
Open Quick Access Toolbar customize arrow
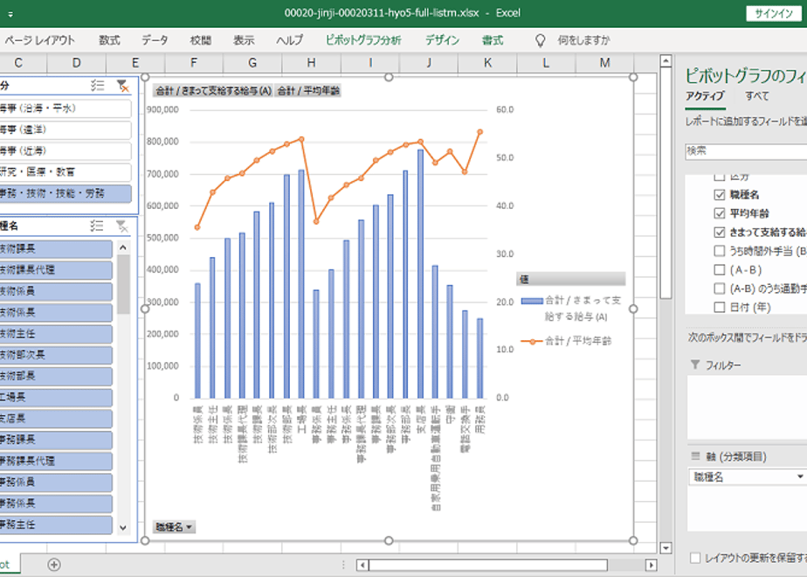(x=10, y=14)
